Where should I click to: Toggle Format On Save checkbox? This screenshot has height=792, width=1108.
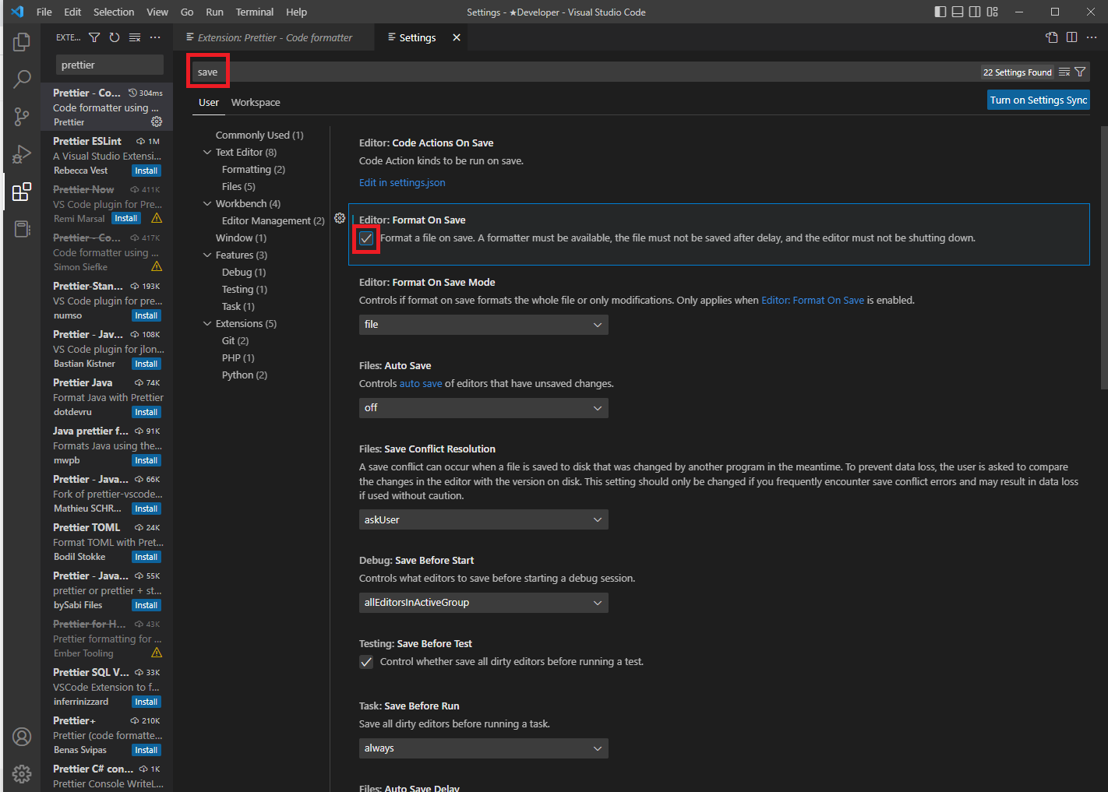click(x=366, y=238)
